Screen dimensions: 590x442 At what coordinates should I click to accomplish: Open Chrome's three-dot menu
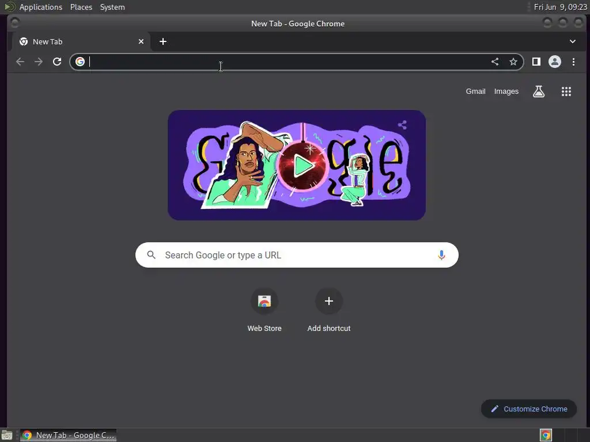[573, 62]
